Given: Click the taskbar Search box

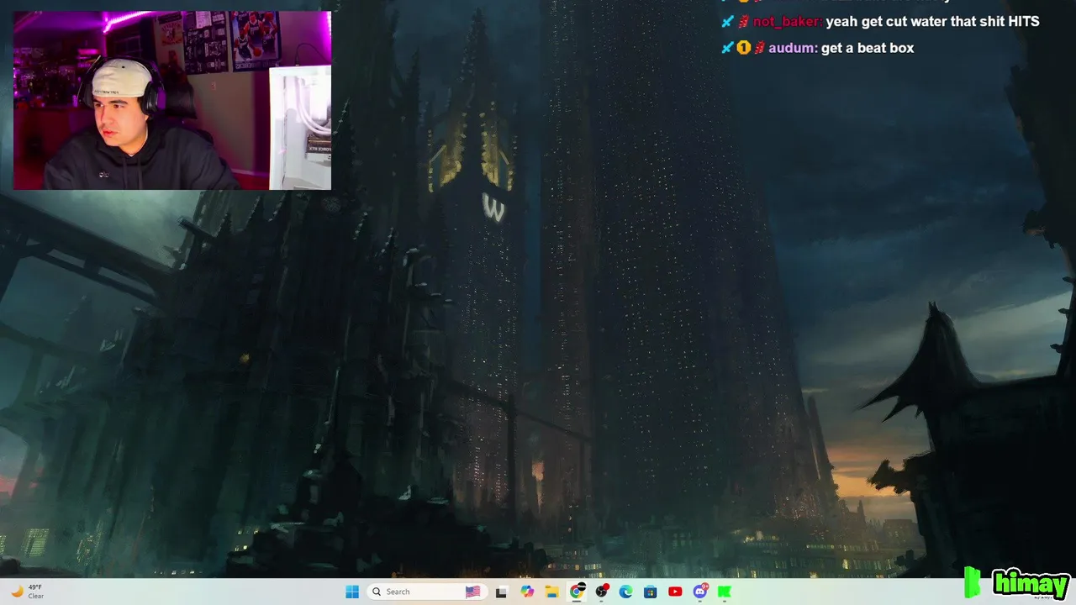Looking at the screenshot, I should [426, 592].
